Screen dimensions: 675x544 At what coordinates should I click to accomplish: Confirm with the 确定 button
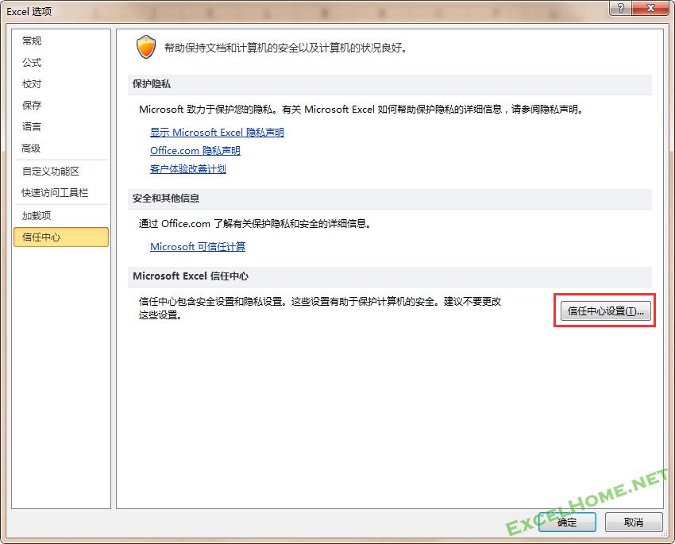(567, 523)
